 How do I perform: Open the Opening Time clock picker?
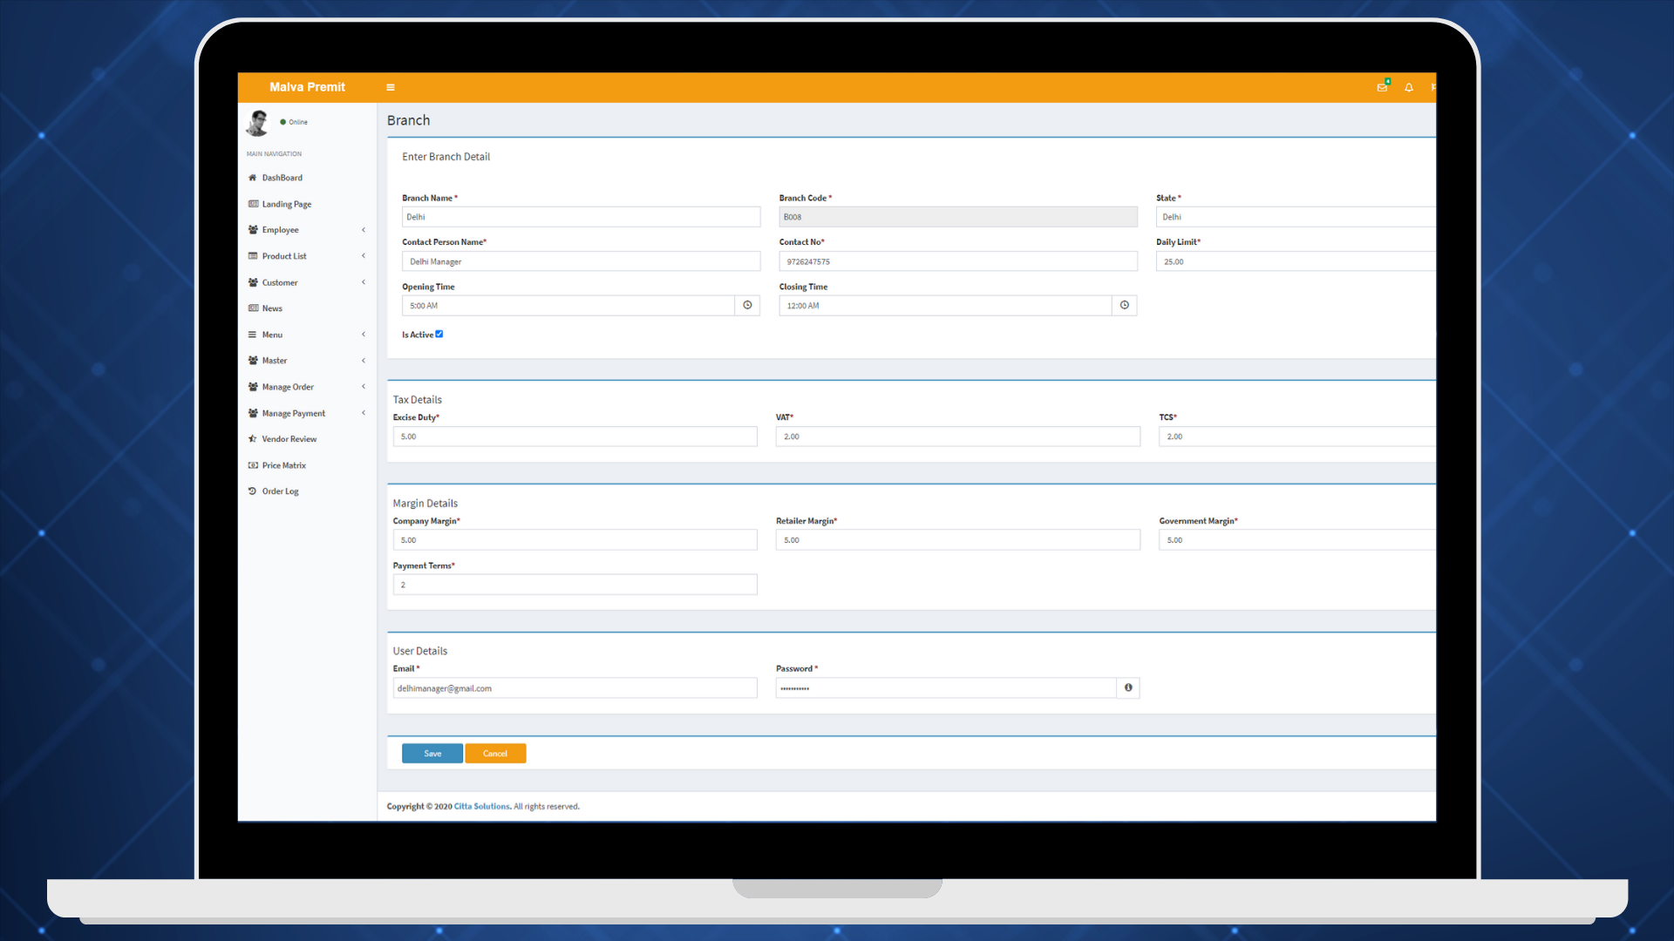747,306
